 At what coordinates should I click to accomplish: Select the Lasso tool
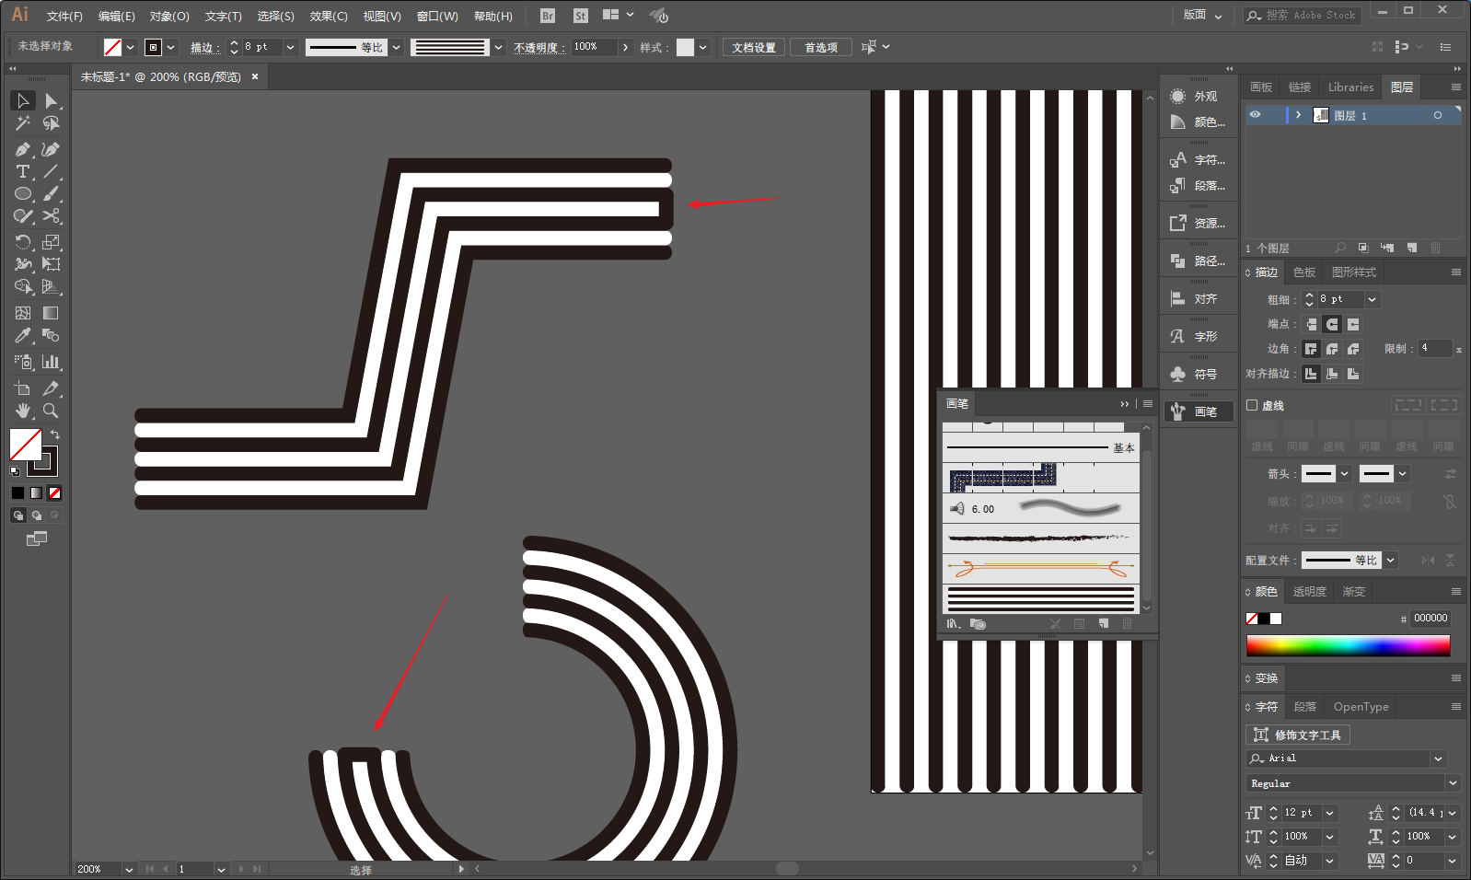tap(52, 123)
